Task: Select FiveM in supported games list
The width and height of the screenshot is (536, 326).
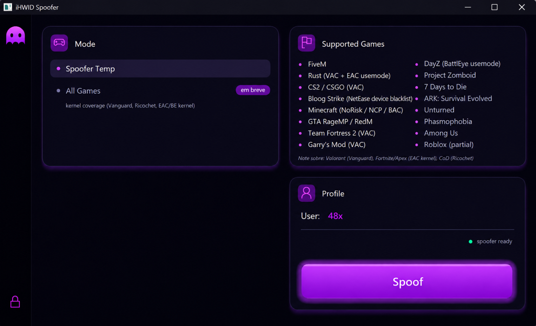Action: [317, 64]
